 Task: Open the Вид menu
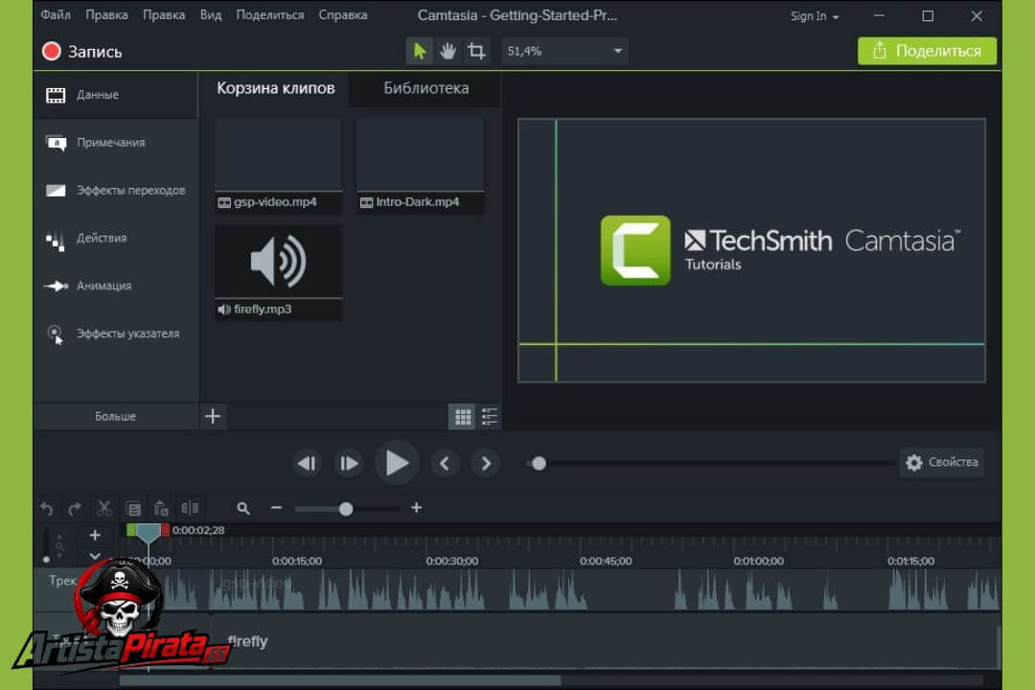click(x=211, y=14)
